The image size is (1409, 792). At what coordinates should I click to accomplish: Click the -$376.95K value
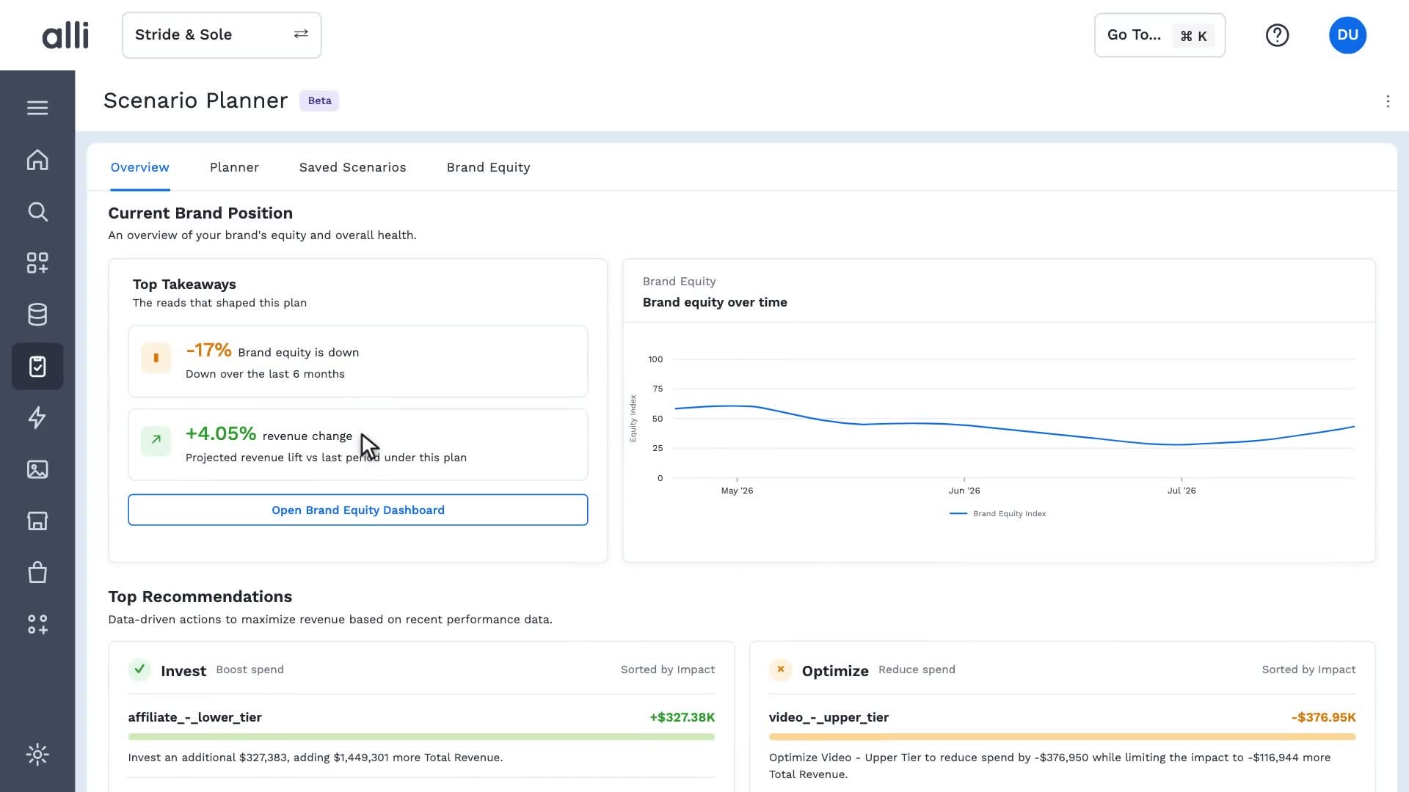(1323, 717)
